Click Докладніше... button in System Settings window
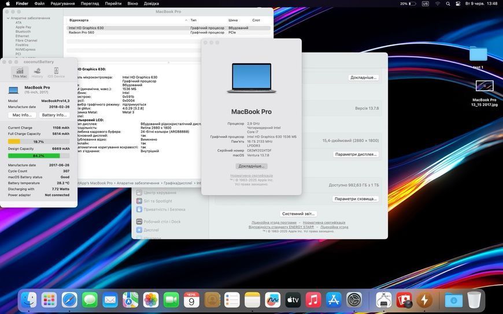 (364, 77)
